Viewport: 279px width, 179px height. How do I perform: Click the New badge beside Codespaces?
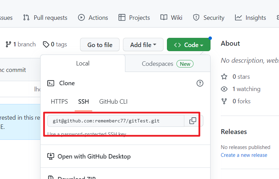click(x=185, y=64)
